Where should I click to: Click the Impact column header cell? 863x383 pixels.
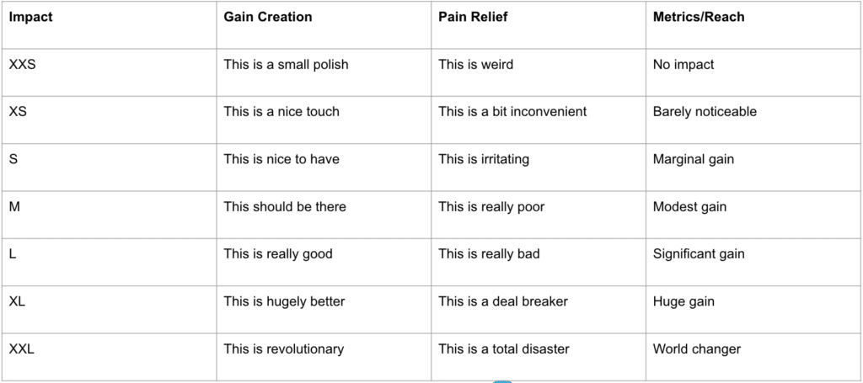31,16
